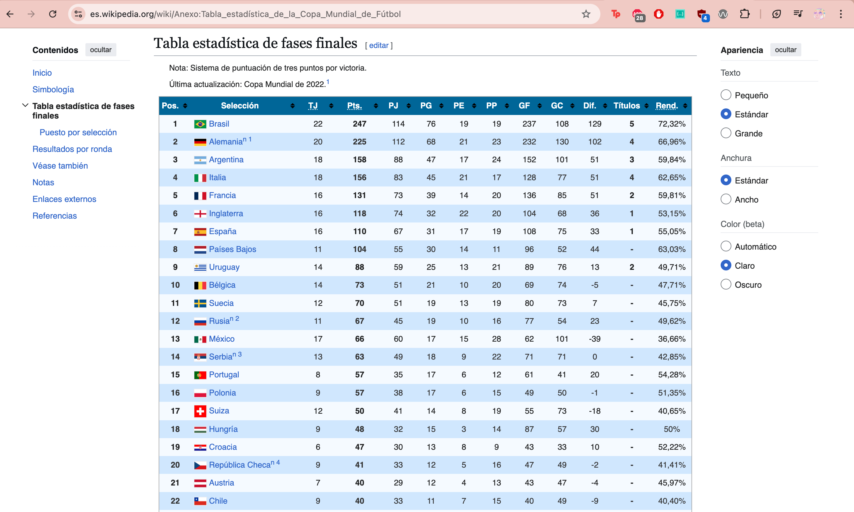The width and height of the screenshot is (854, 512).
Task: Click the browser address bar URL
Action: click(x=245, y=14)
